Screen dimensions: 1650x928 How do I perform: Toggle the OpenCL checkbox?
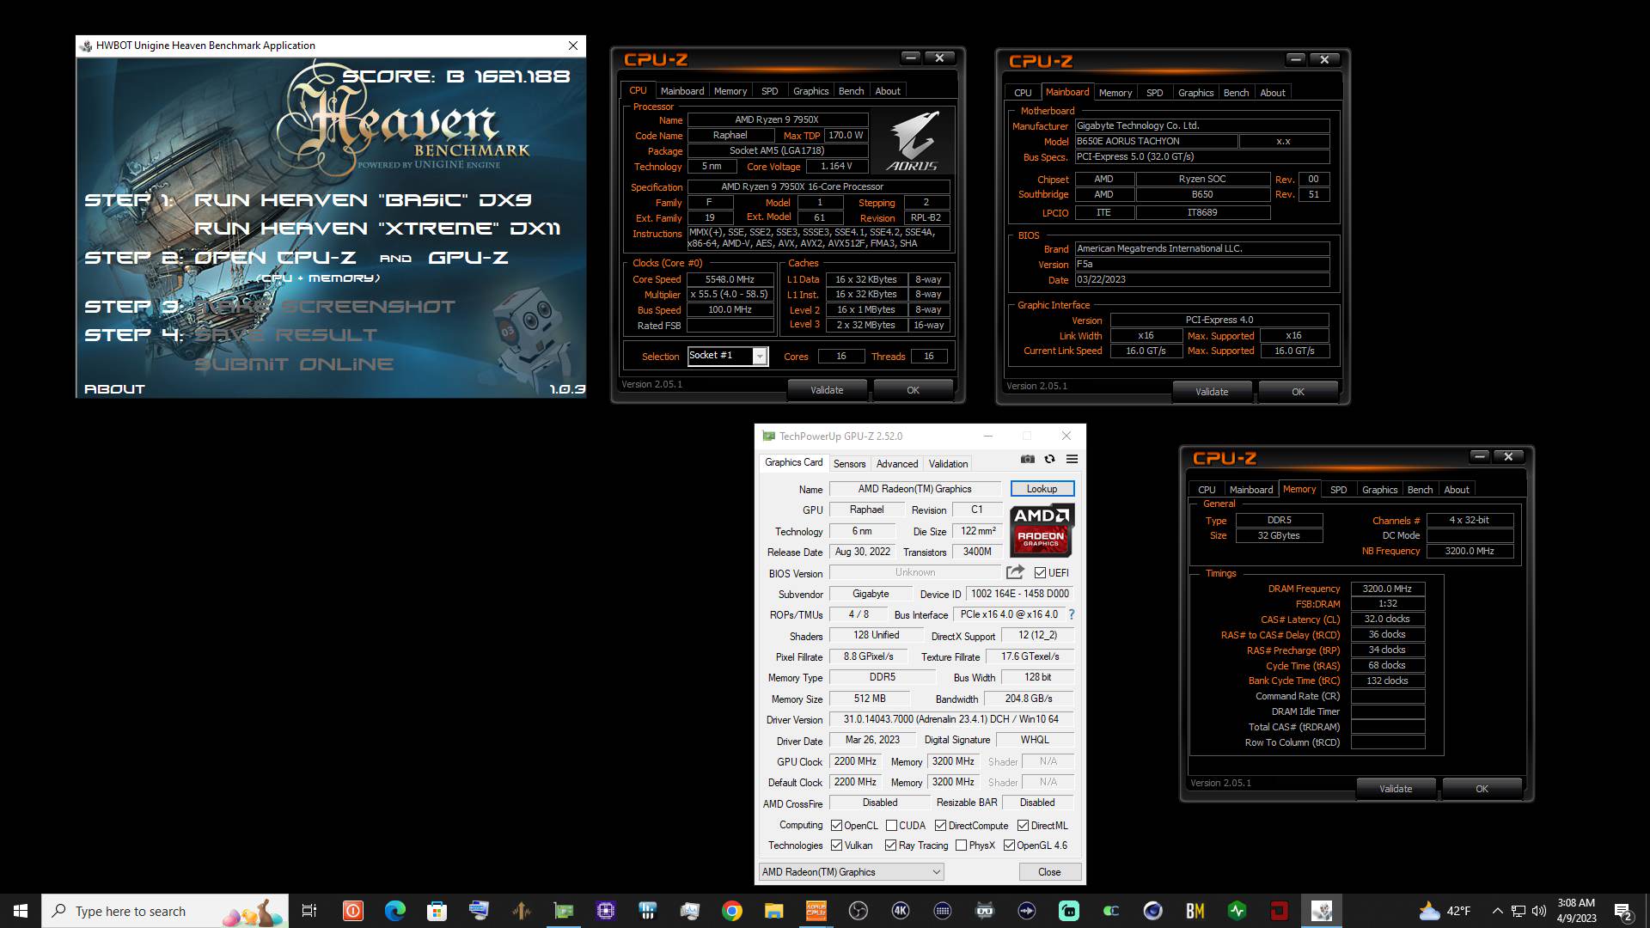[x=836, y=826]
